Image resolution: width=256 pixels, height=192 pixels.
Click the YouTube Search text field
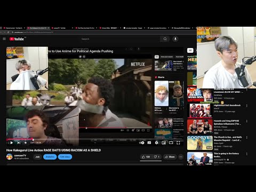120,39
